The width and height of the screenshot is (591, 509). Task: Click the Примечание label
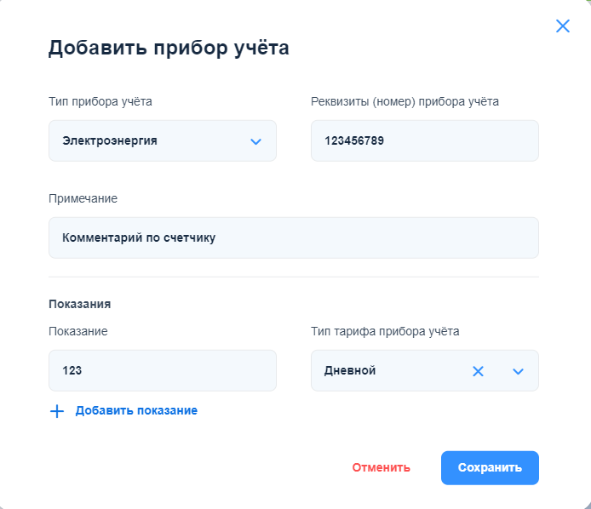[x=83, y=198]
